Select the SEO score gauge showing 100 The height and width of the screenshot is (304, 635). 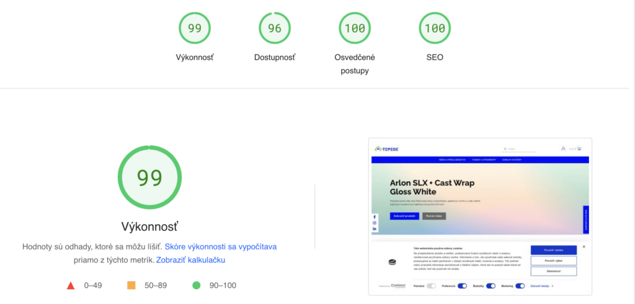pyautogui.click(x=435, y=28)
